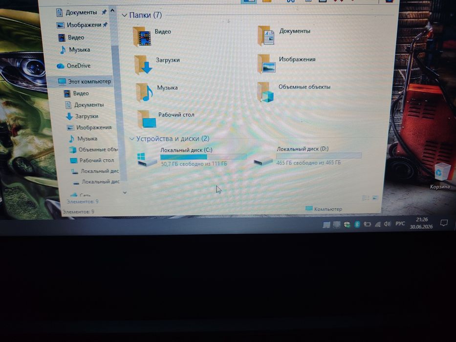Click the sidebar scroll-down arrow
The width and height of the screenshot is (456, 342).
125,192
